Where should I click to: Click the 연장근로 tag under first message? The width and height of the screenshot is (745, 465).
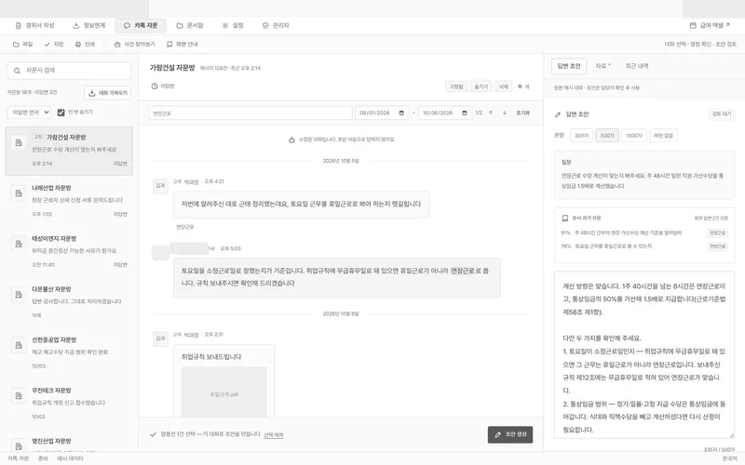[x=184, y=227]
